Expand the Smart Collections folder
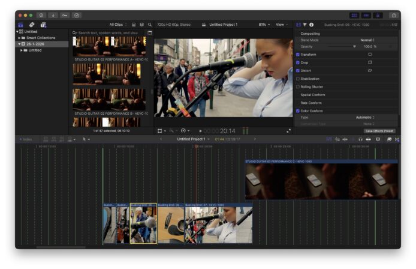Image resolution: width=416 pixels, height=269 pixels. [20, 38]
